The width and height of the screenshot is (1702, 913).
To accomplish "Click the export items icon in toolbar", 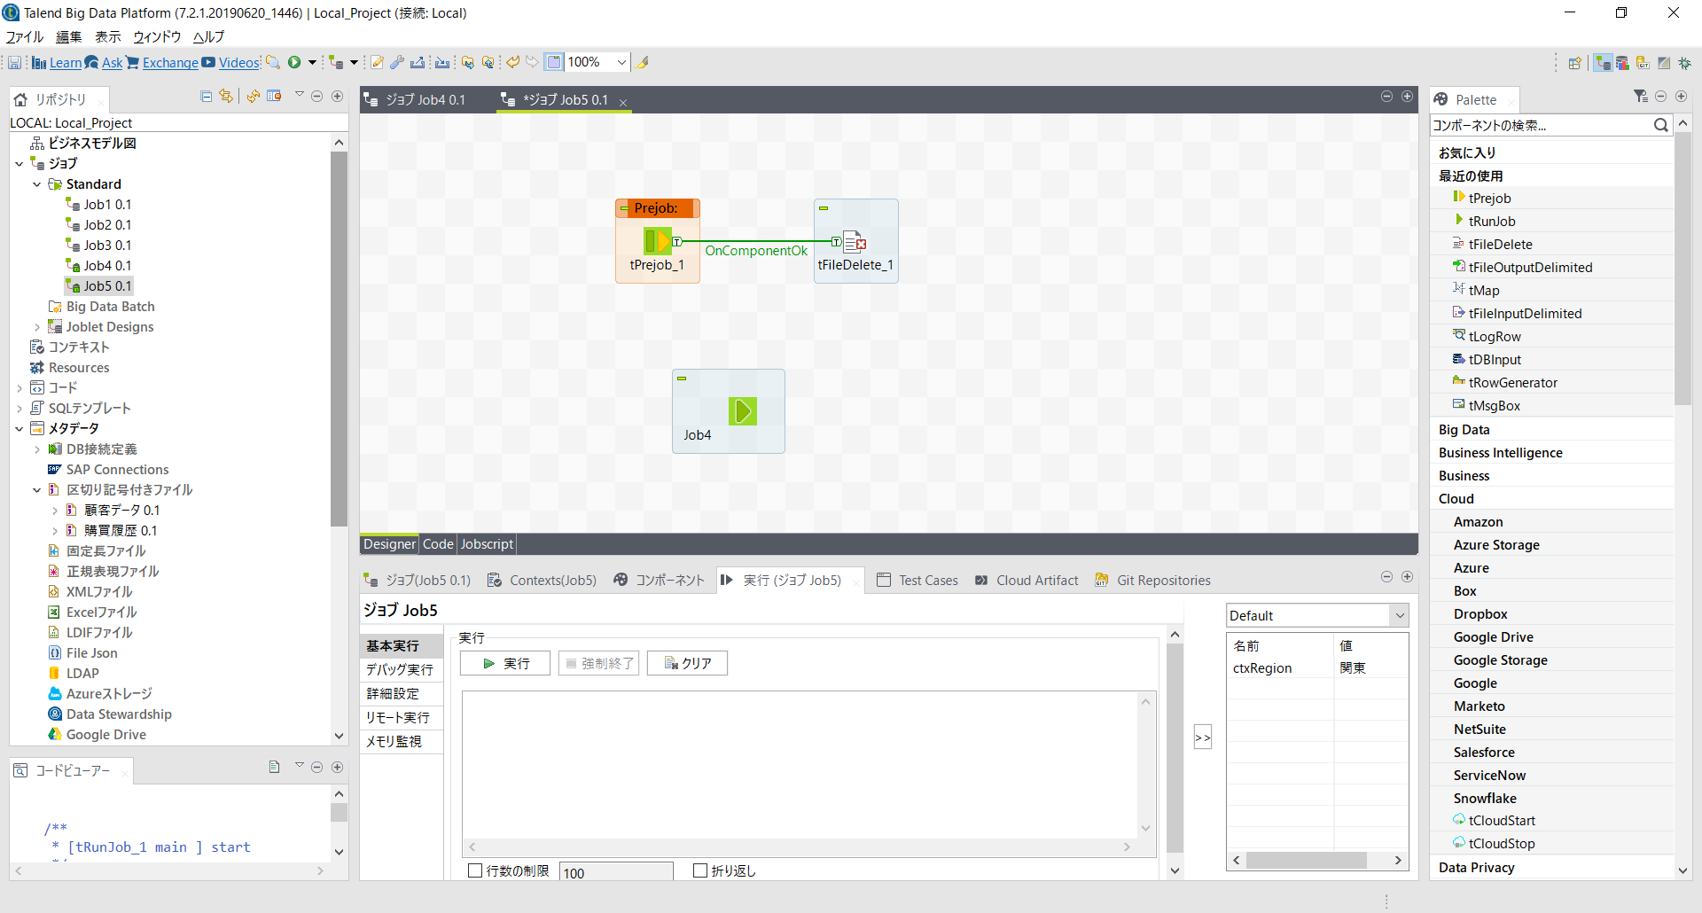I will [x=418, y=62].
